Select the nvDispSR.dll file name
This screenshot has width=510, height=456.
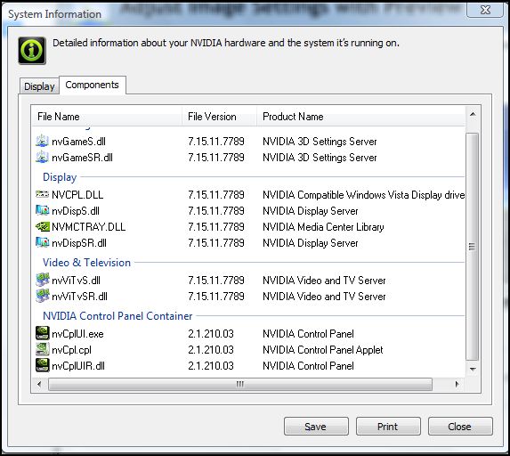pos(79,243)
